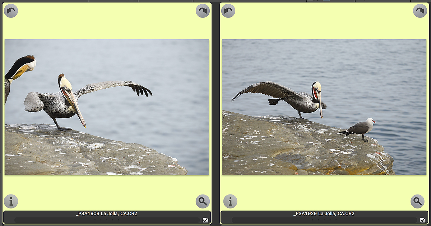
Task: Open info for _P3A1929 photo
Action: (x=230, y=201)
